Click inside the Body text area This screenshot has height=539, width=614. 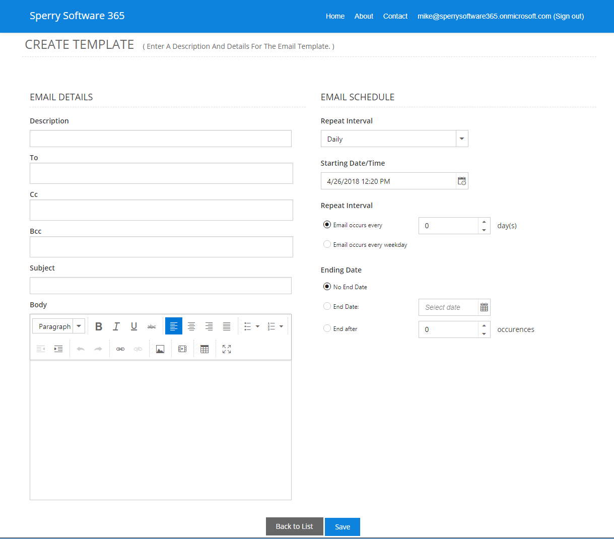pyautogui.click(x=161, y=430)
